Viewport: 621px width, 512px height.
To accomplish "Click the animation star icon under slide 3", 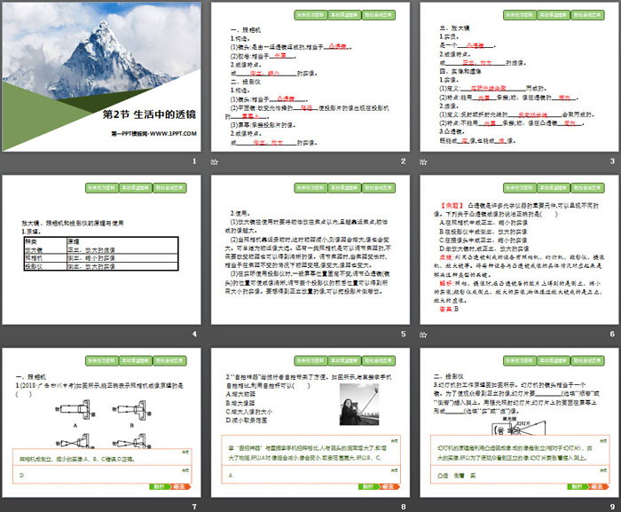I will tap(422, 163).
